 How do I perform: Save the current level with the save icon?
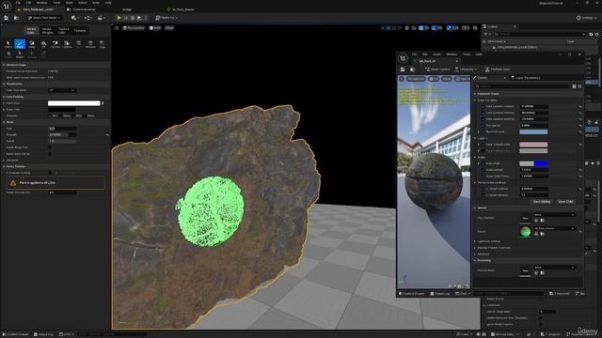click(6, 18)
